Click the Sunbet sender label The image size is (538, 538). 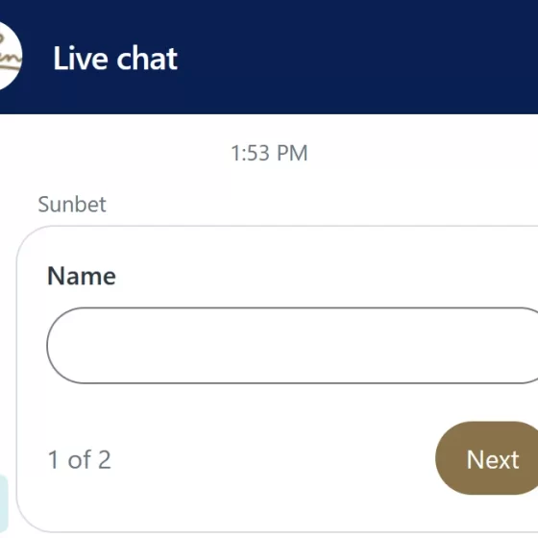tap(72, 204)
